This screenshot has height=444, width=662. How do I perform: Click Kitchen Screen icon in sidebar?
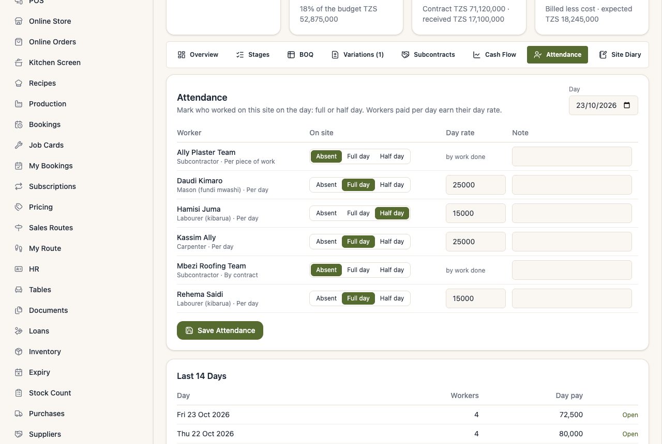click(19, 62)
